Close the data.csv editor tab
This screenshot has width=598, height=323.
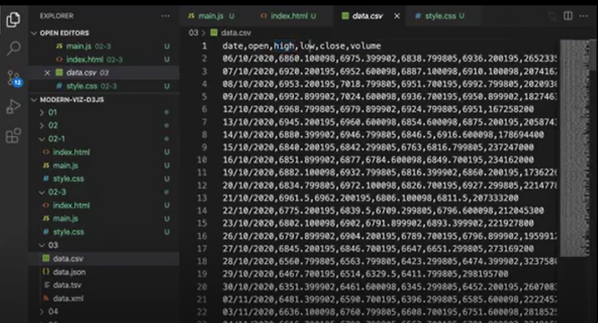tap(397, 16)
